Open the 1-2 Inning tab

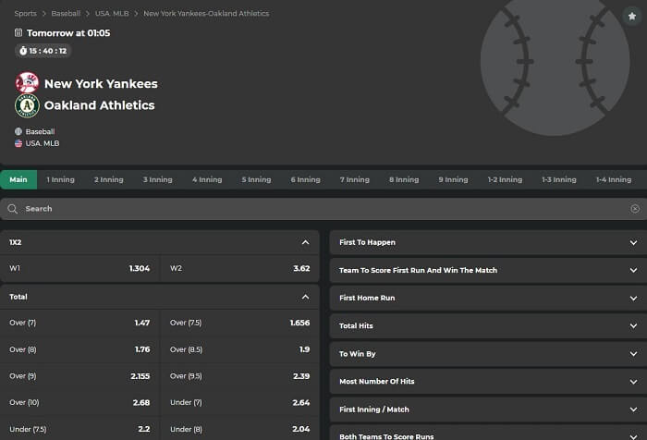(505, 179)
